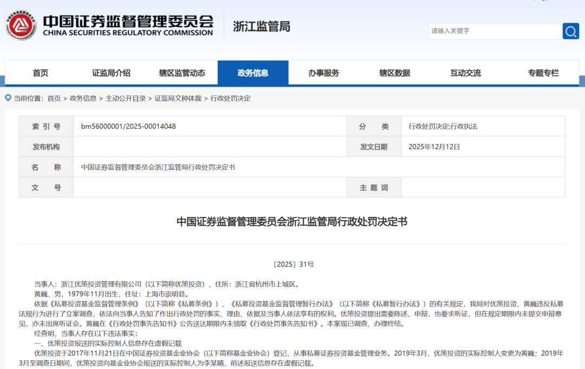Open the 辖区数据 navigation tab
The image size is (585, 369).
tap(394, 73)
